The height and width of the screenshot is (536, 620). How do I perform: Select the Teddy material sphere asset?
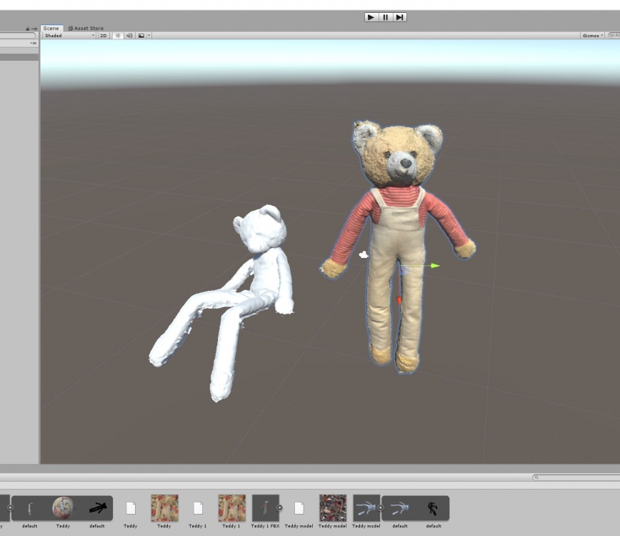pos(63,508)
